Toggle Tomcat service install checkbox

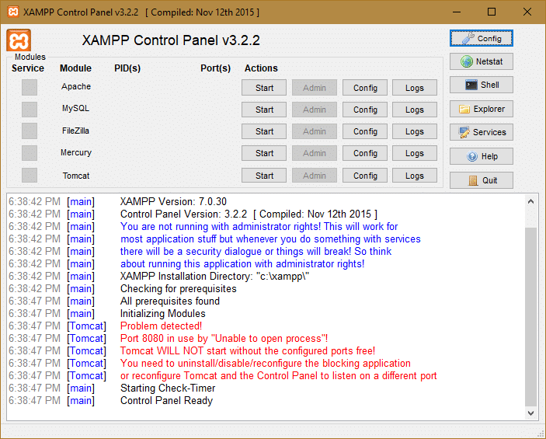[30, 176]
